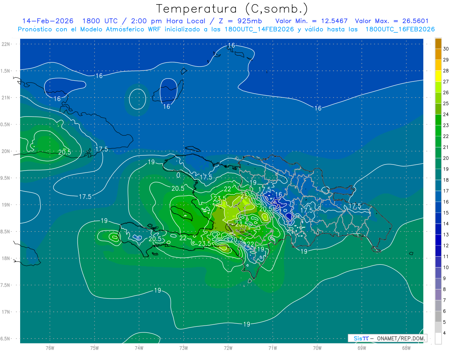Pick the white swatch at the legend bottom
This screenshot has height=353, width=456.
438,339
